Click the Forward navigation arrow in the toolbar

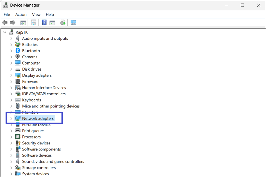coord(13,22)
